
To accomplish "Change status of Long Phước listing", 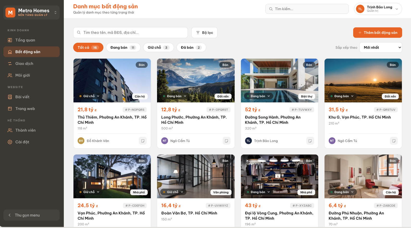I will pos(175,96).
